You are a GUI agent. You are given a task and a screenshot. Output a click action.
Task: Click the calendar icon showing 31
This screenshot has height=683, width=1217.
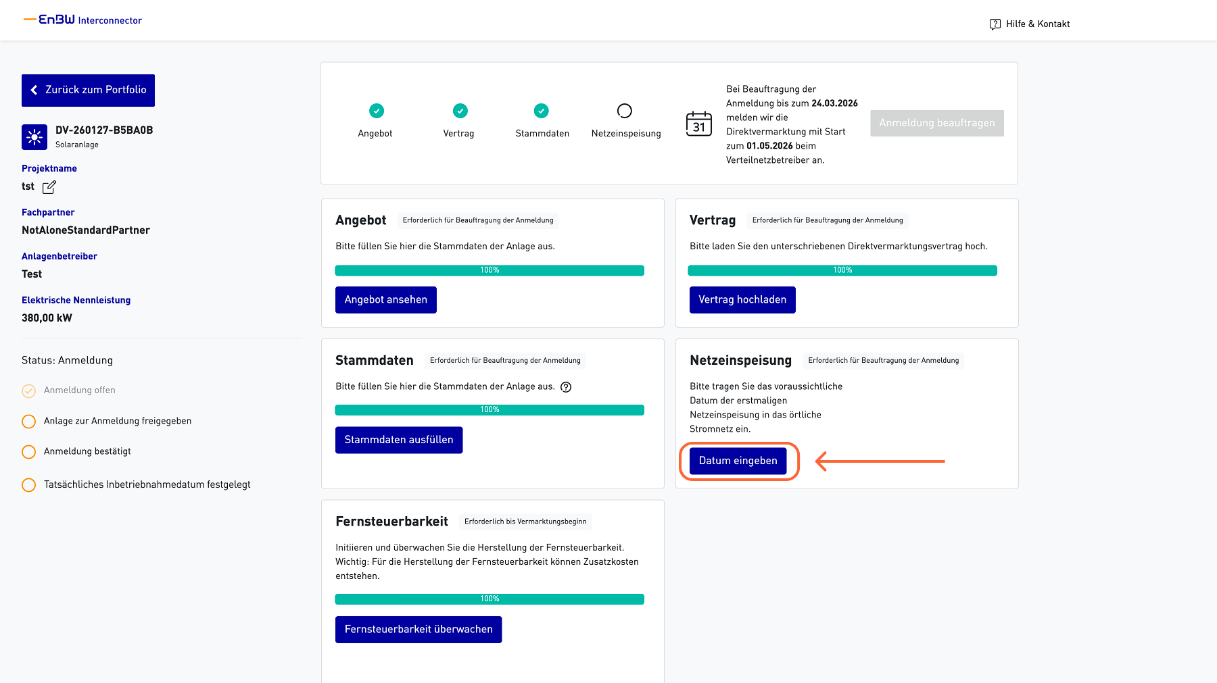(698, 124)
